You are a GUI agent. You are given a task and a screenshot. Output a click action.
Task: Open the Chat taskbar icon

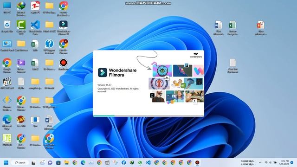tap(50, 163)
